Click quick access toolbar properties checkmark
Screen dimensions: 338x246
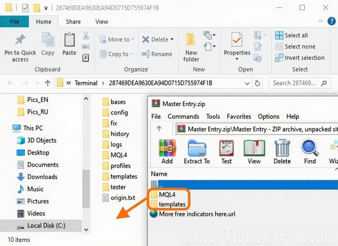click(x=25, y=8)
